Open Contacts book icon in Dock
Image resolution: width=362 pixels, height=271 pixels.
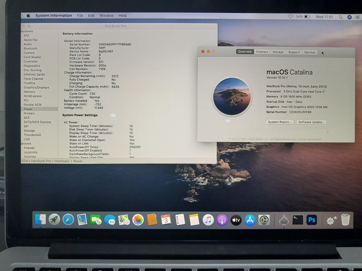[x=152, y=220]
